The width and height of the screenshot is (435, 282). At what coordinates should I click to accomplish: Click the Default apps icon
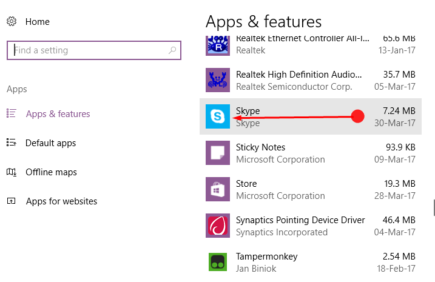coord(12,143)
